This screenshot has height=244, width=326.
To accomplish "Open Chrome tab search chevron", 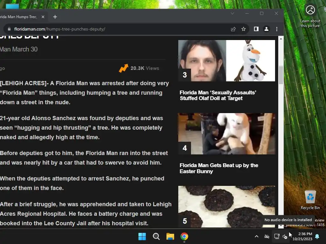I will (x=232, y=13).
